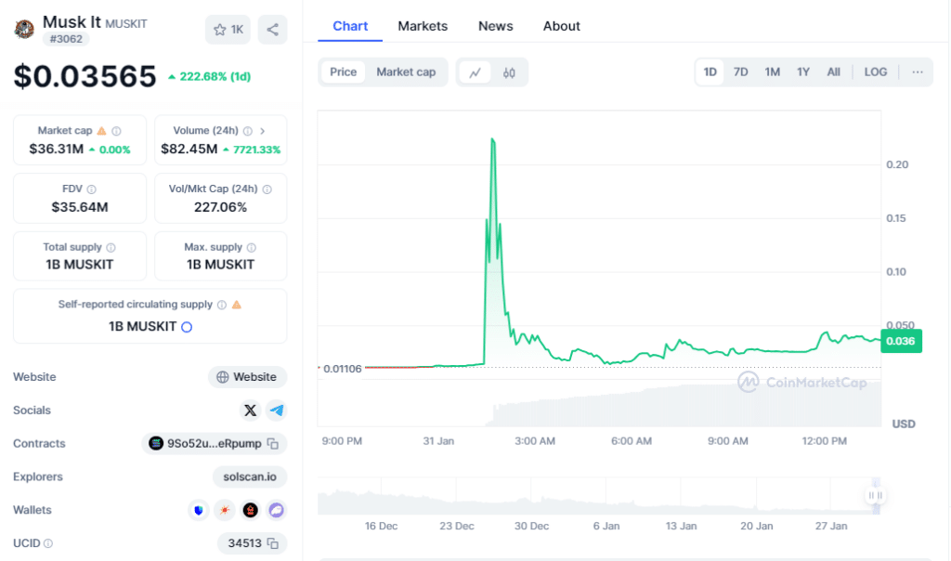
Task: Show FDV info icon
Action: point(92,189)
